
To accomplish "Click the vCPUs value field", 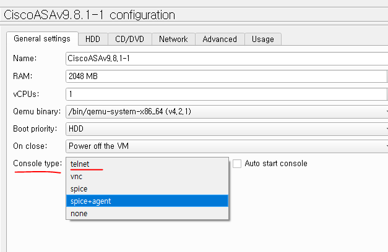I will 226,94.
